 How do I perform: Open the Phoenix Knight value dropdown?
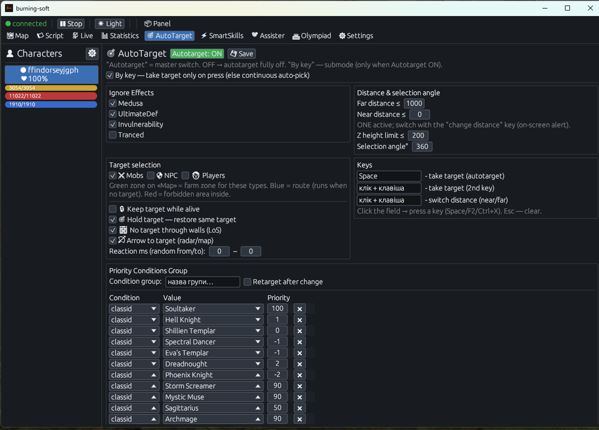click(213, 375)
